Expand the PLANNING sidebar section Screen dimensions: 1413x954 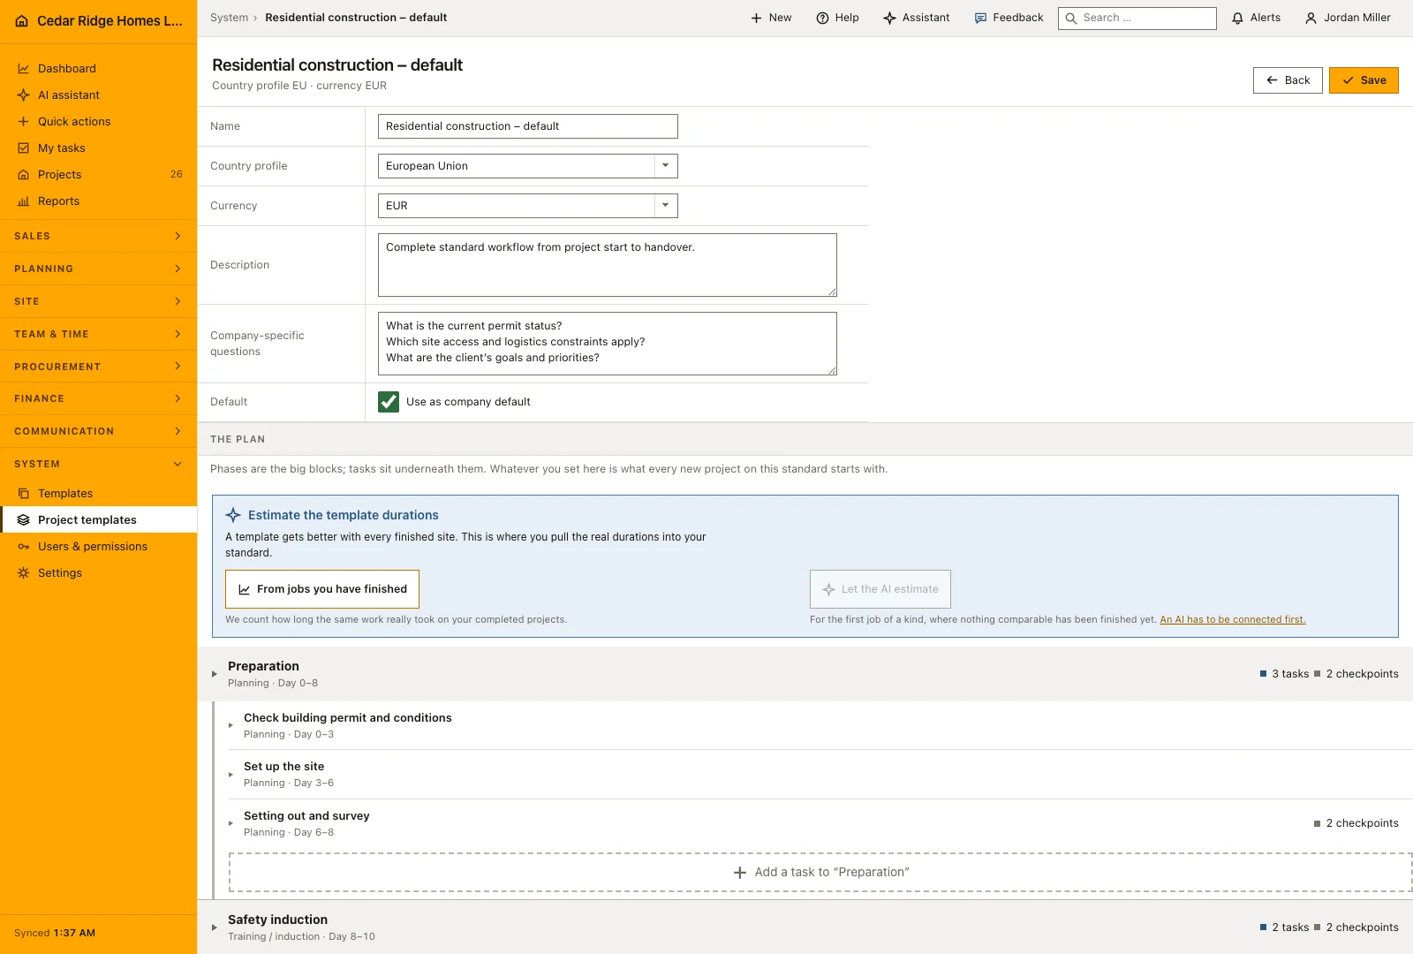98,269
